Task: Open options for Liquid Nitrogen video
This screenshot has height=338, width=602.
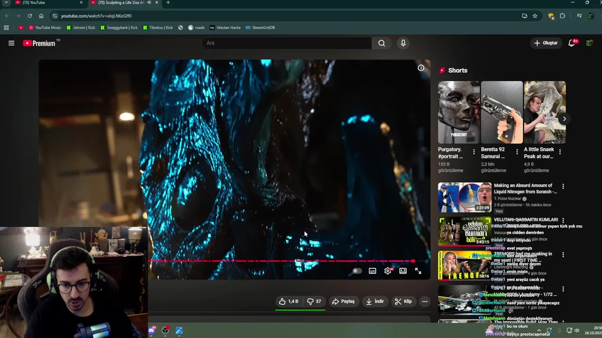Action: pyautogui.click(x=563, y=186)
